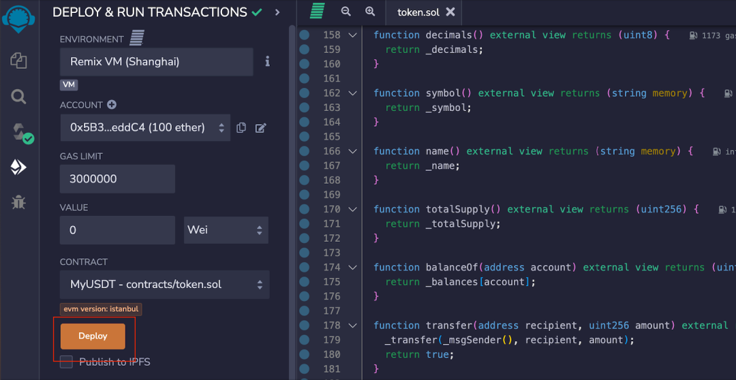Open the Search in files sidebar icon
Screen dimensions: 736x380
19,97
